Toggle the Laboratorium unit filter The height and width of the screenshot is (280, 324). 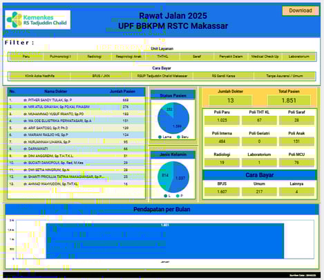(299, 57)
